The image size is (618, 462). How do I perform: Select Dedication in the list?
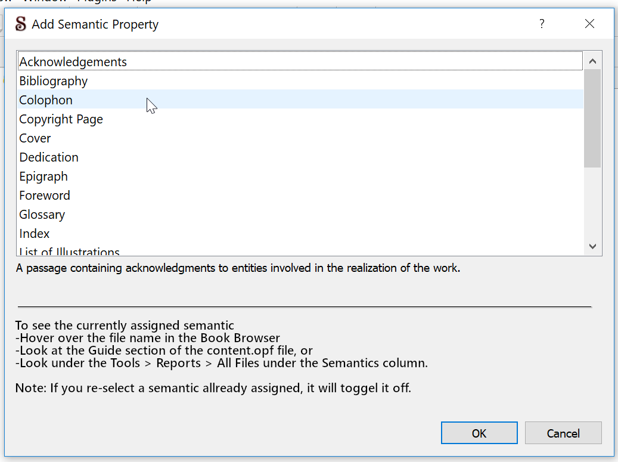click(x=49, y=157)
